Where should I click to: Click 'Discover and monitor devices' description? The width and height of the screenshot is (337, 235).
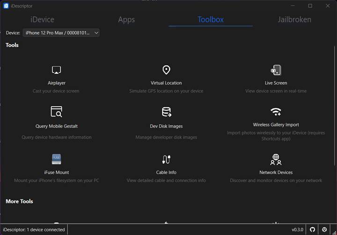[276, 180]
